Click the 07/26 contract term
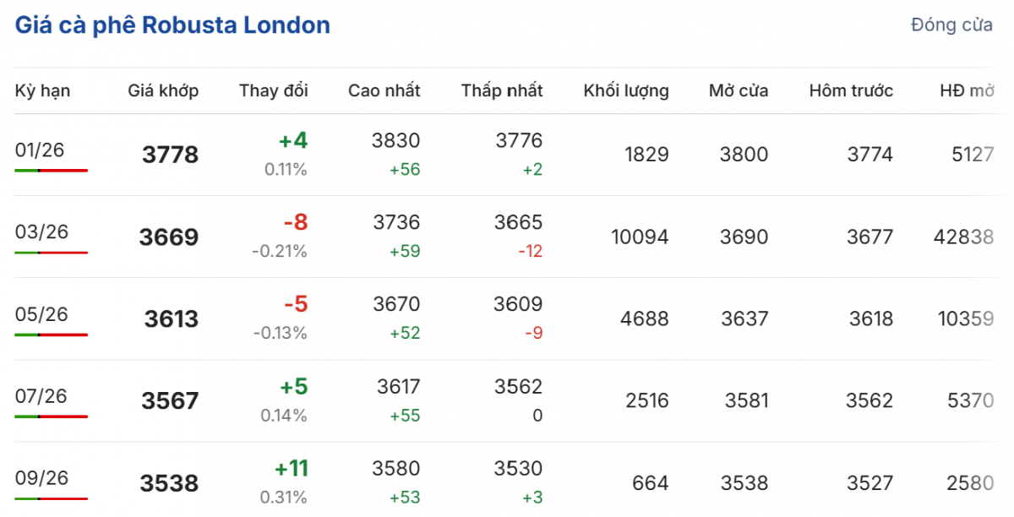 [41, 396]
